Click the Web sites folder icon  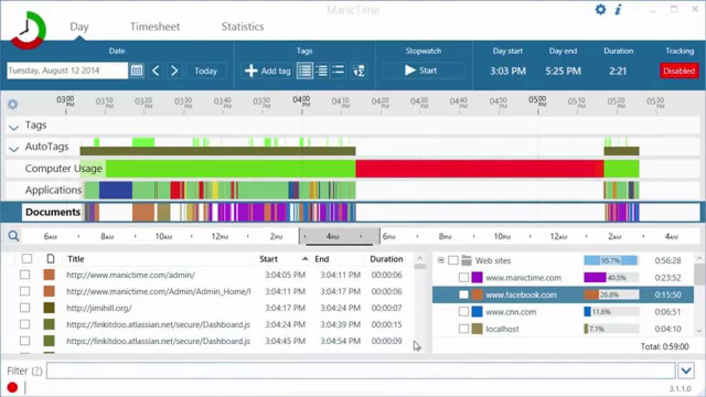[x=467, y=260]
